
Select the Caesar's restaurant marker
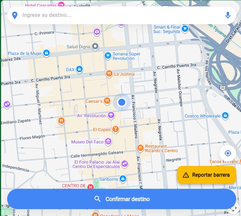(x=107, y=101)
